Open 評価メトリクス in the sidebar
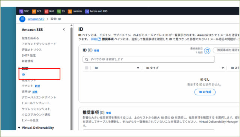240x137 pixels. click(31, 50)
